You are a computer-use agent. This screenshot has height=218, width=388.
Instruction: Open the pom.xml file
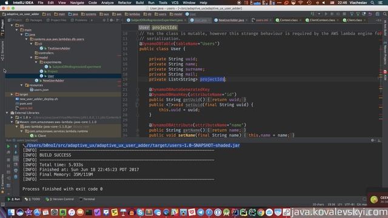coord(24,104)
